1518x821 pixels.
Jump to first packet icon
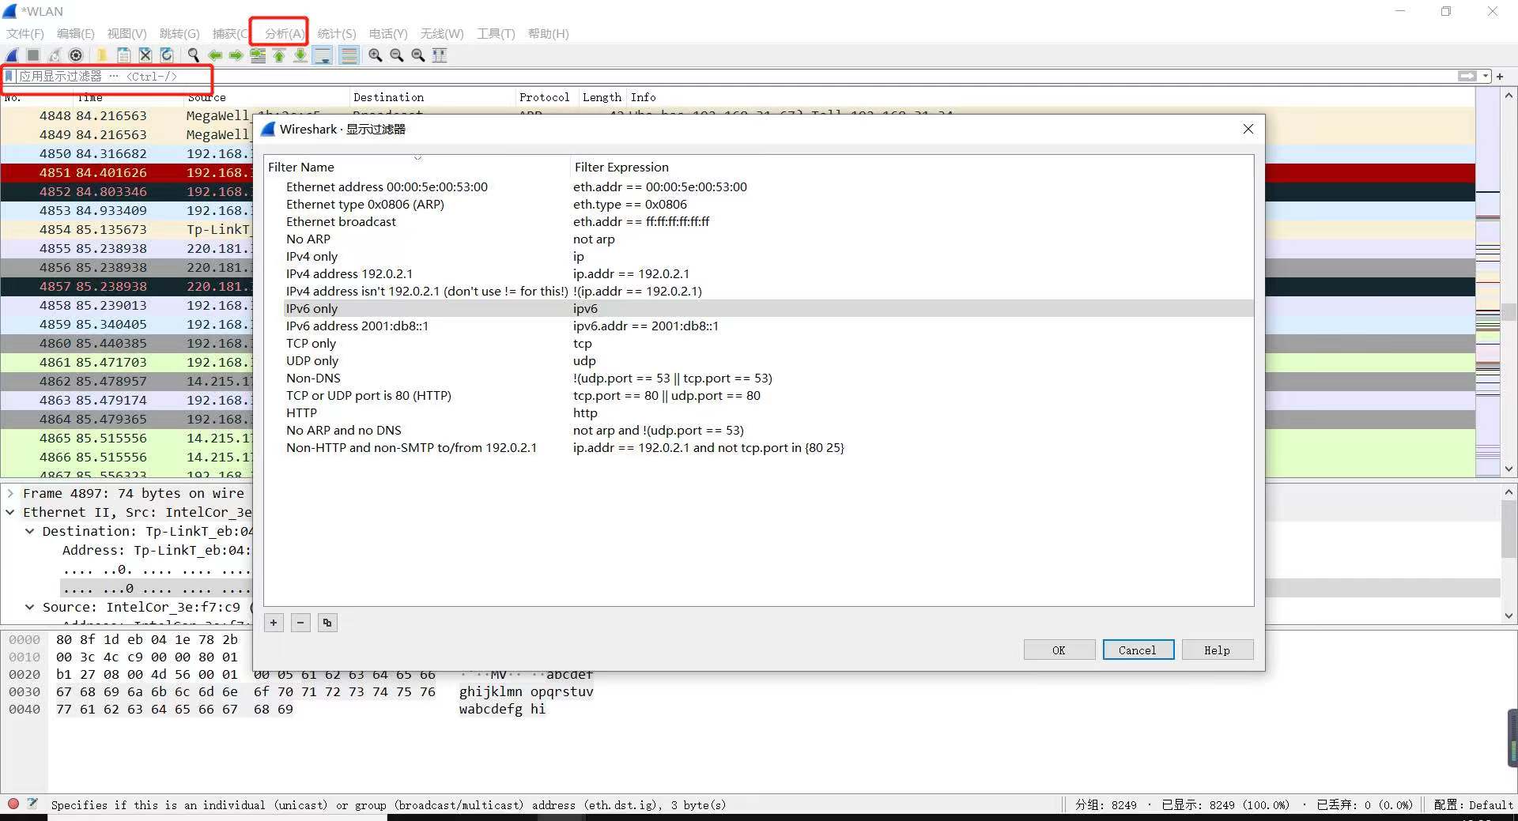tap(279, 55)
